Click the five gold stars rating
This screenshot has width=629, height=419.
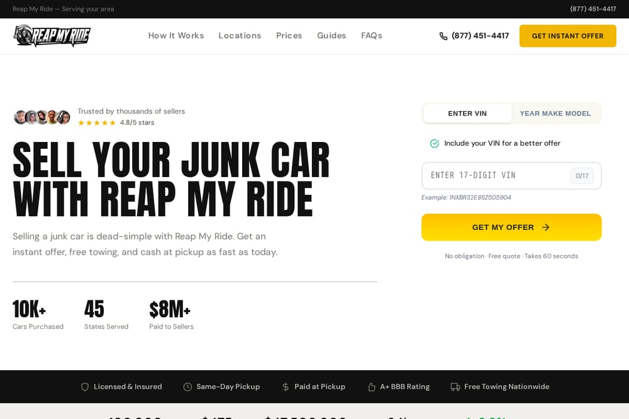97,123
